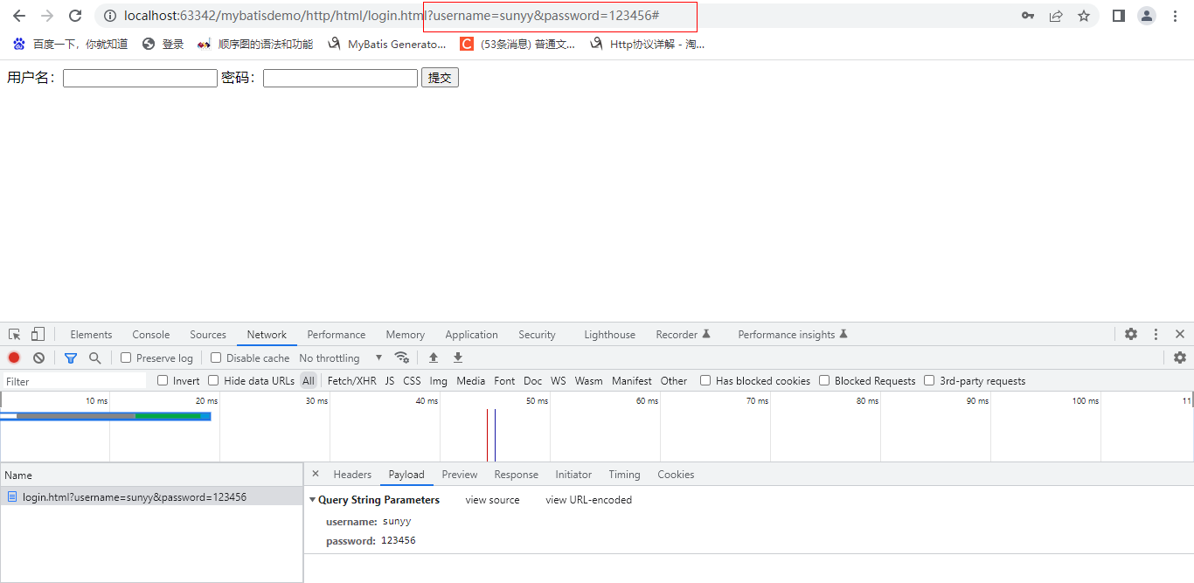Click the 提交 submit button
The image size is (1194, 583).
440,78
